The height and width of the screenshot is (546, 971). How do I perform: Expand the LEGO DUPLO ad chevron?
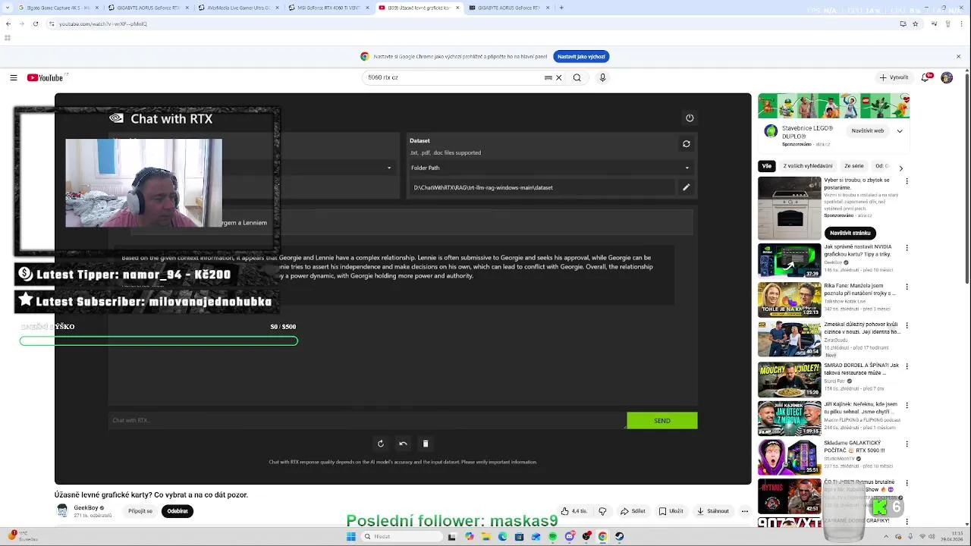pyautogui.click(x=900, y=130)
